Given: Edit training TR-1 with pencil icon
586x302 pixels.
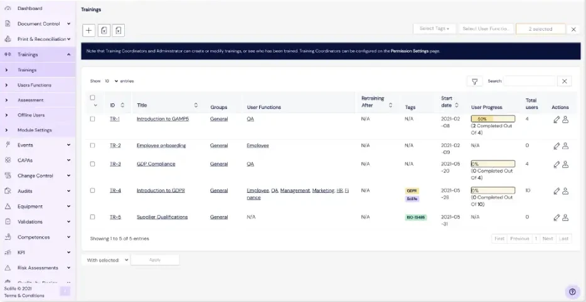Looking at the screenshot, I should [557, 120].
